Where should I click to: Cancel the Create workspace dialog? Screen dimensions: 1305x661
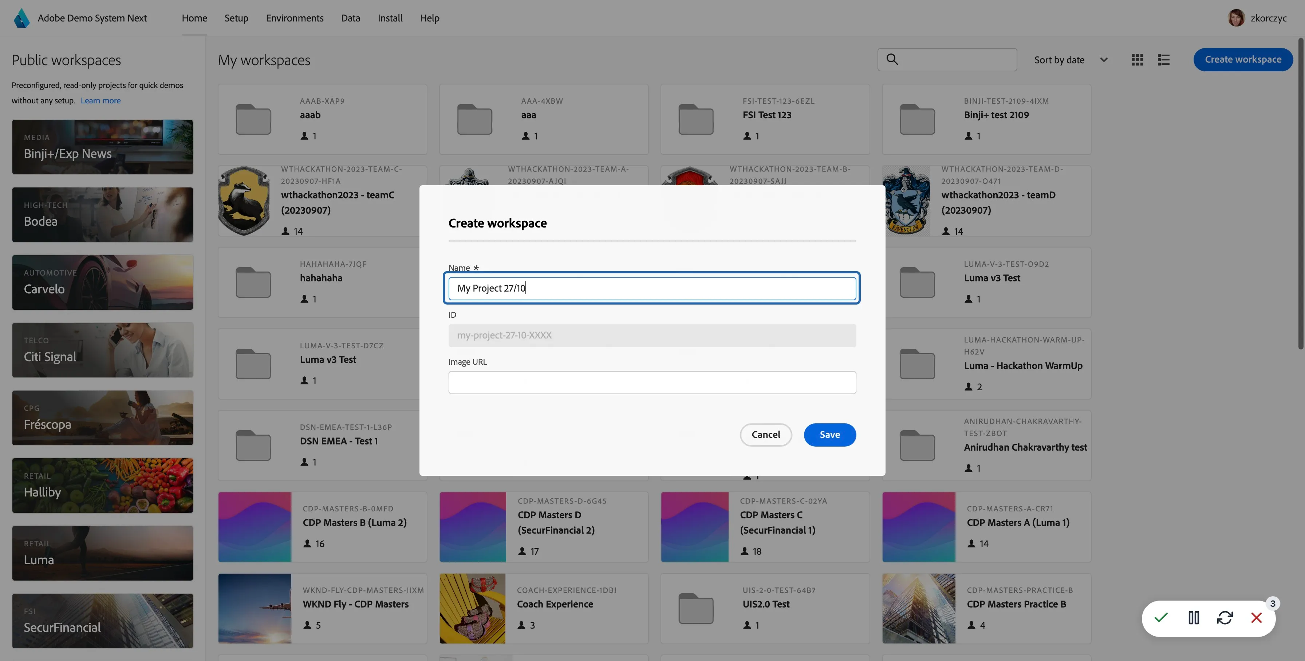[765, 435]
